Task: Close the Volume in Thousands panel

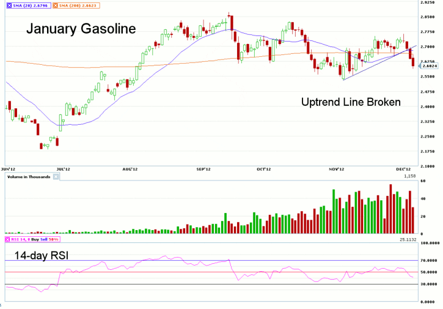Action: (56, 177)
